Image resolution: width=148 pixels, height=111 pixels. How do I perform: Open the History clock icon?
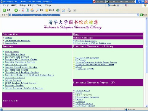pos(58,10)
